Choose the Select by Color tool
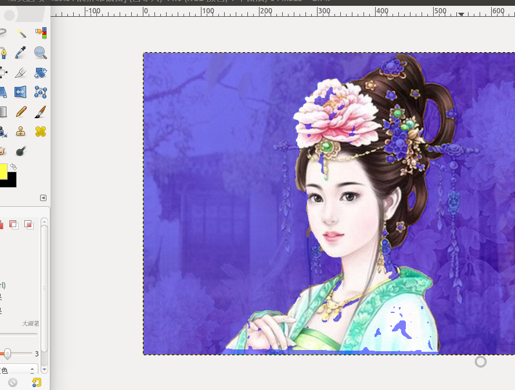515x390 pixels. (x=41, y=34)
